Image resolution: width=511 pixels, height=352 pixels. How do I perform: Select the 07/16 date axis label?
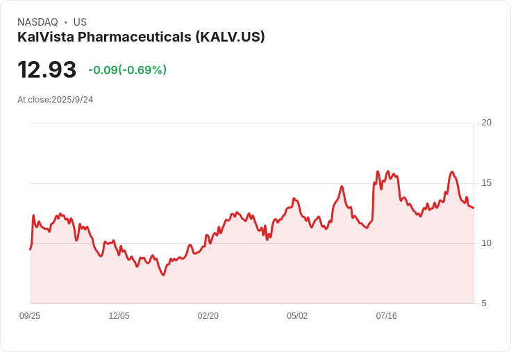tap(386, 316)
